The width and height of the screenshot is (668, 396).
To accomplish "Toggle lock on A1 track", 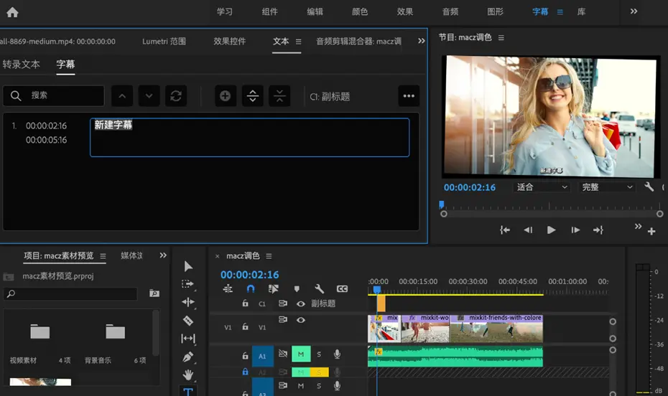I will (245, 356).
